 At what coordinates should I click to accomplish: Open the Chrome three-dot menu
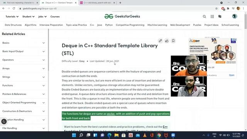(244, 8)
